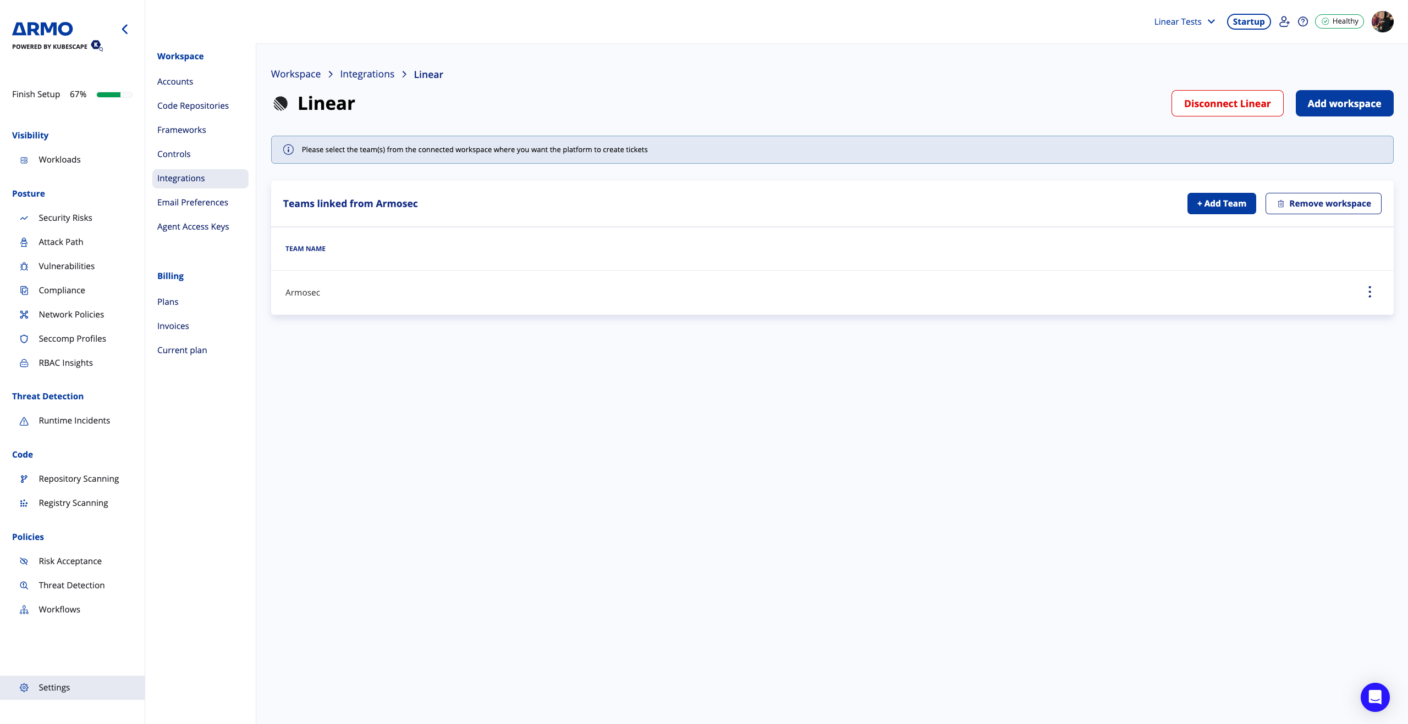Click the Remove workspace trash button
This screenshot has width=1408, height=724.
point(1323,204)
